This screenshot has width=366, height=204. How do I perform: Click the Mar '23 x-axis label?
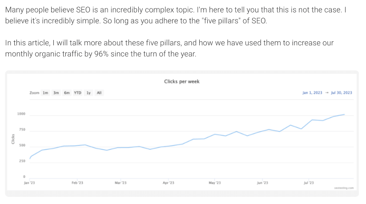point(121,183)
